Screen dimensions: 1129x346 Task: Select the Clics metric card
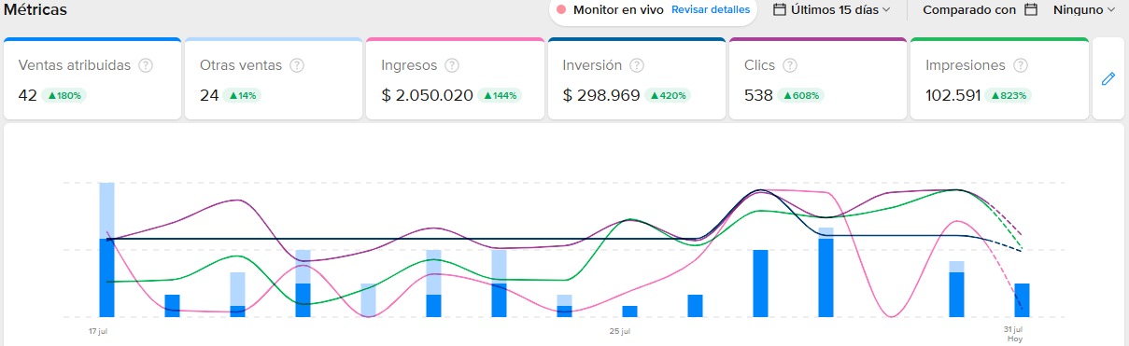(x=817, y=79)
